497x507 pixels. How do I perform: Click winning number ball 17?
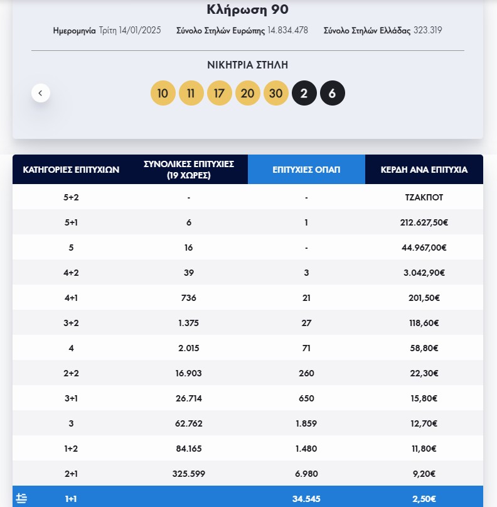[220, 94]
